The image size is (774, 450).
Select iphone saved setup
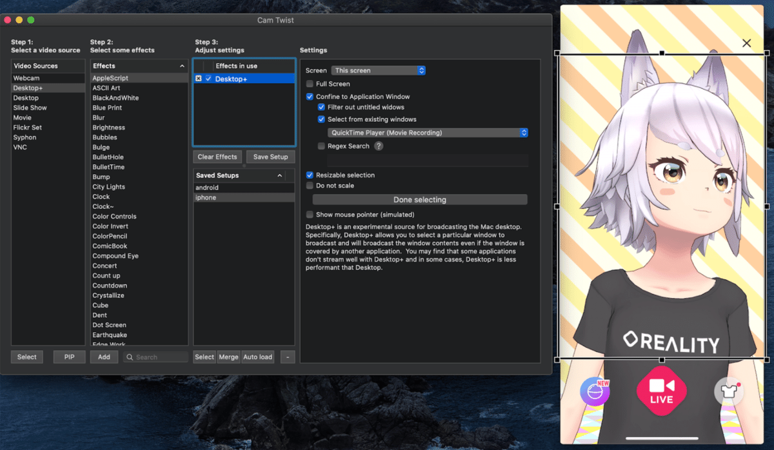coord(244,198)
